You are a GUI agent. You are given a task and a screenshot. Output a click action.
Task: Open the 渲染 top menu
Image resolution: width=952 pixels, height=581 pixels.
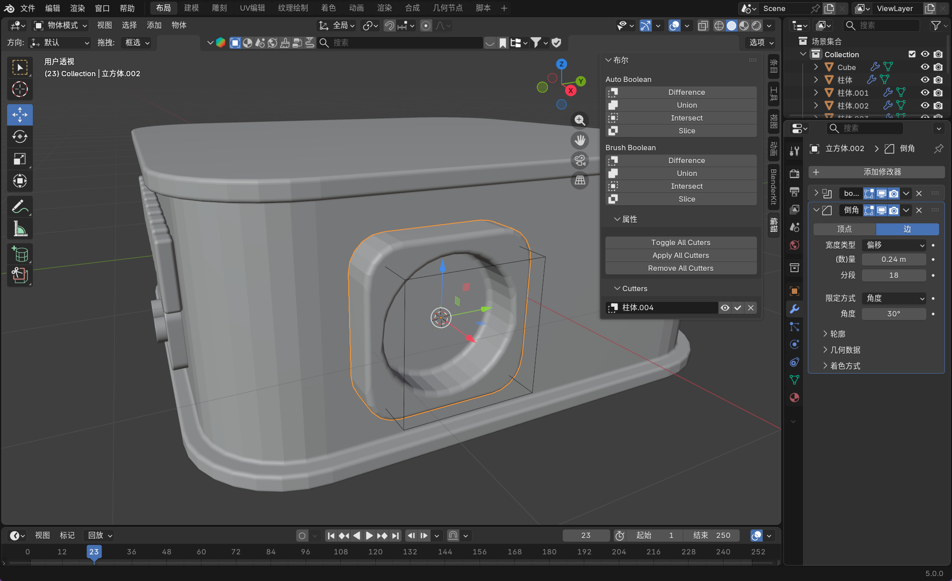pos(77,8)
